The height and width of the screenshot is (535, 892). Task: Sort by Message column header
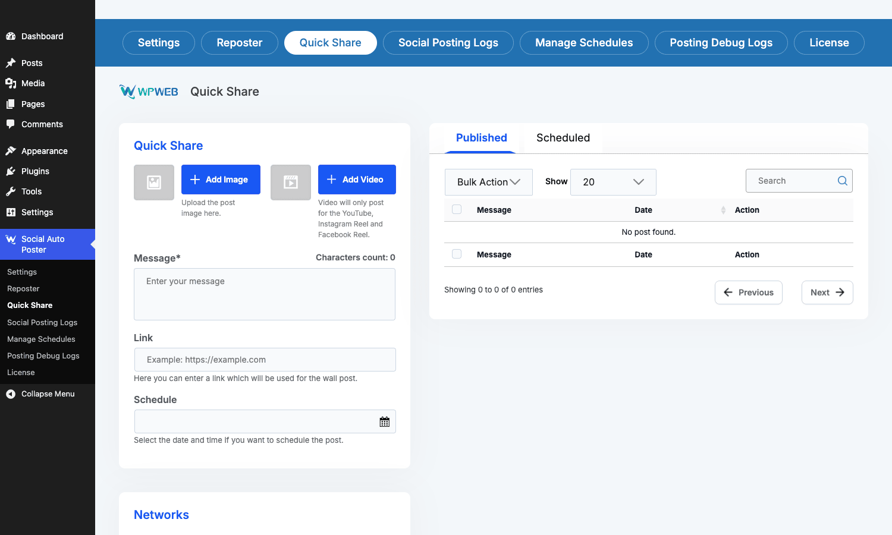pyautogui.click(x=494, y=210)
